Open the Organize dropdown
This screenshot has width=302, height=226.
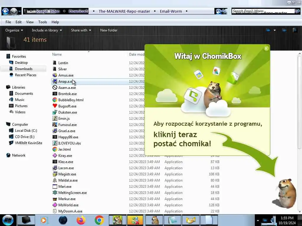tap(14, 30)
